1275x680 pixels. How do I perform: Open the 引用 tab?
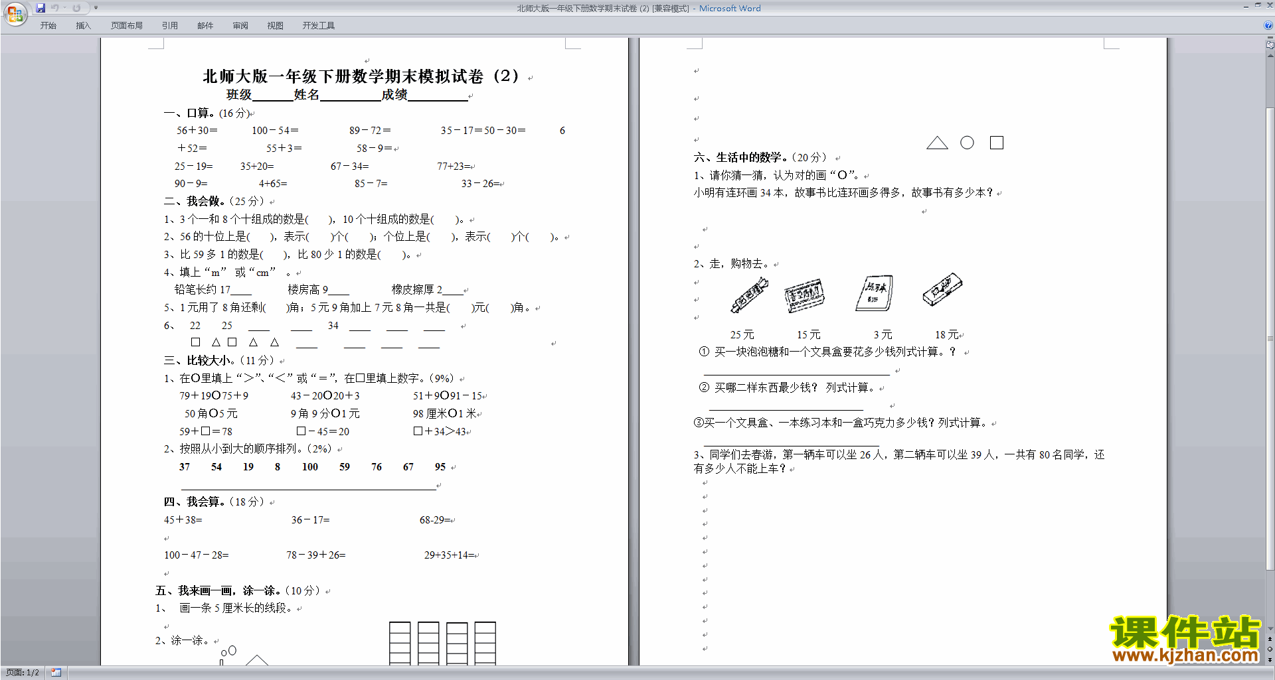(x=170, y=26)
